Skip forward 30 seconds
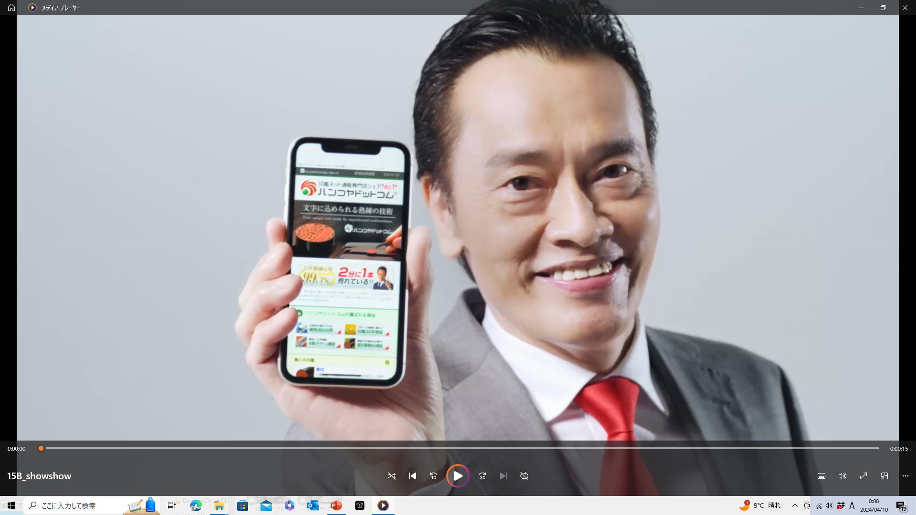 [x=482, y=476]
